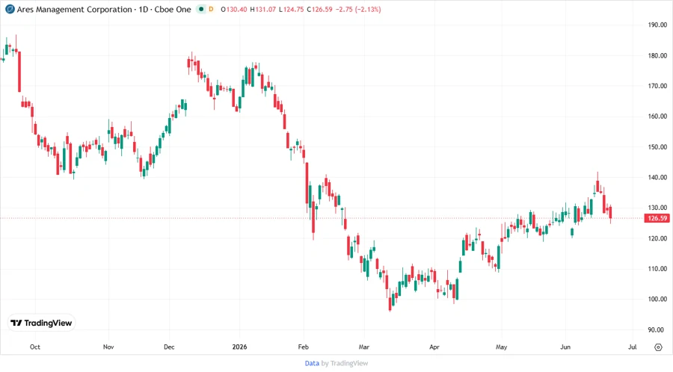This screenshot has width=673, height=372.
Task: Click the green market status dot
Action: click(201, 9)
